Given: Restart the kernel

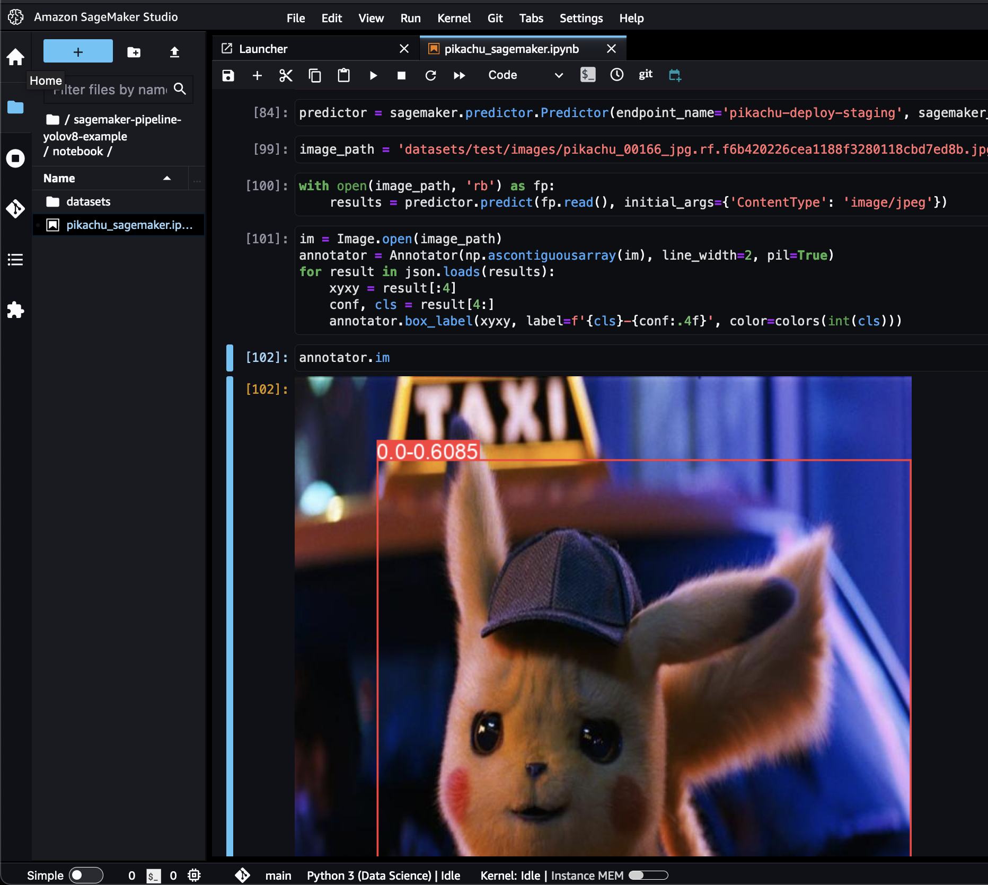Looking at the screenshot, I should click(430, 75).
